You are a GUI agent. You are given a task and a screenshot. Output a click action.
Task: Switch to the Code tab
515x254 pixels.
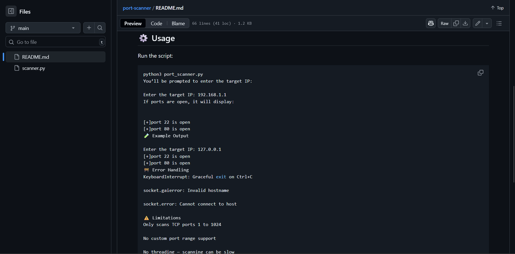click(x=156, y=24)
